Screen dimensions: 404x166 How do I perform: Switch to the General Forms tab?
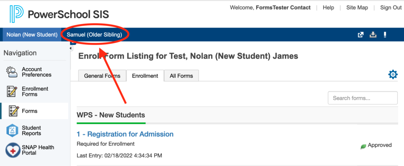click(x=102, y=76)
